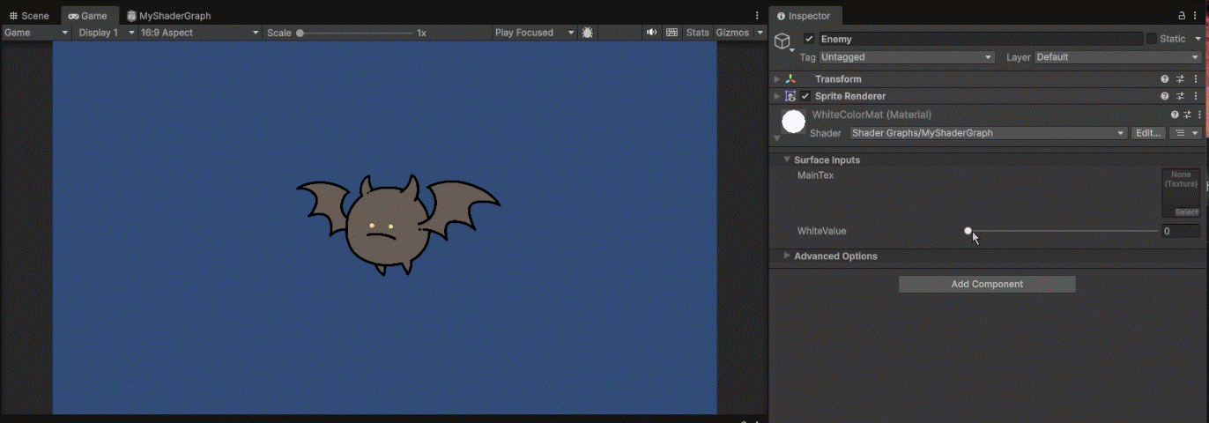Click the Inspector lock icon

[x=1183, y=16]
